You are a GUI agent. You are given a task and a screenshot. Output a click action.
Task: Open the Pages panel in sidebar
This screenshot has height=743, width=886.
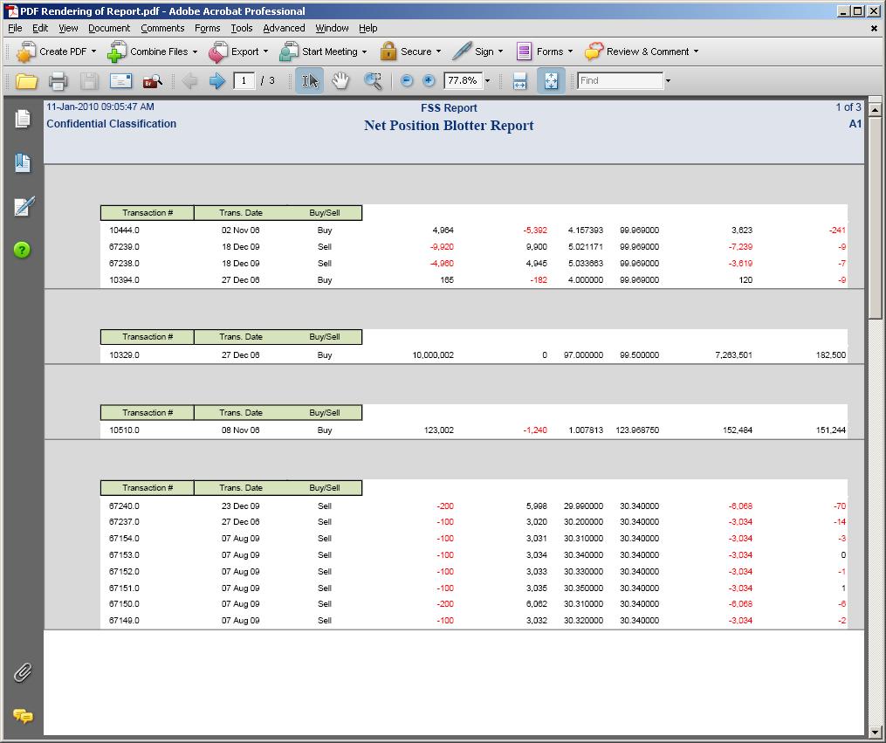point(23,119)
